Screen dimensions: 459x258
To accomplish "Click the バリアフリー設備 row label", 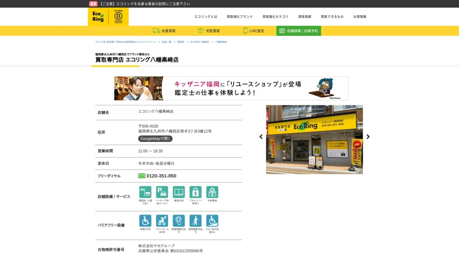I will [111, 225].
